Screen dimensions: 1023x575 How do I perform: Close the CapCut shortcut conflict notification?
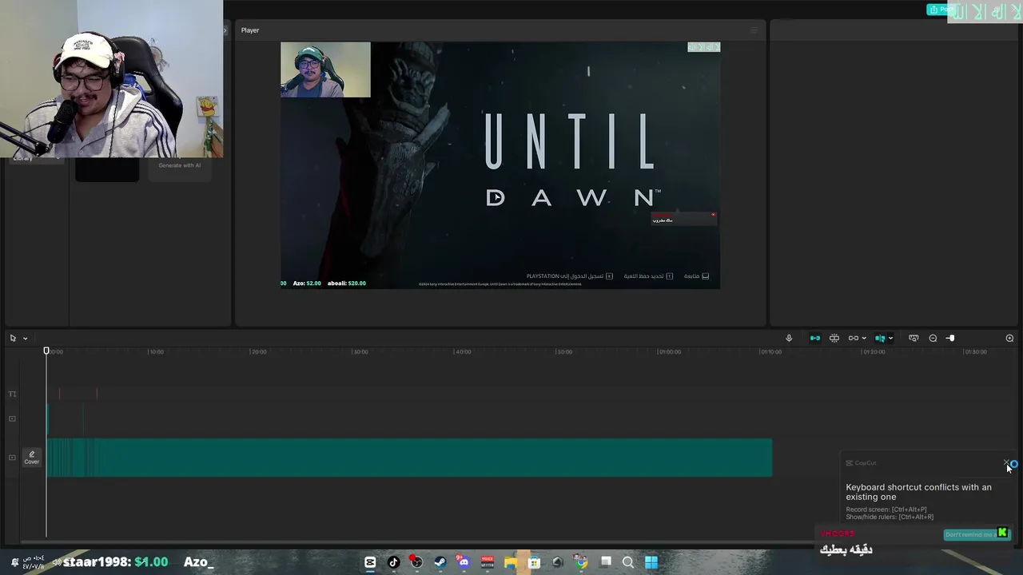coord(1007,462)
